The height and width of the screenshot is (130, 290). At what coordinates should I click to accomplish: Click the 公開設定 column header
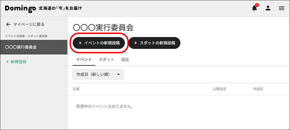click(x=220, y=89)
